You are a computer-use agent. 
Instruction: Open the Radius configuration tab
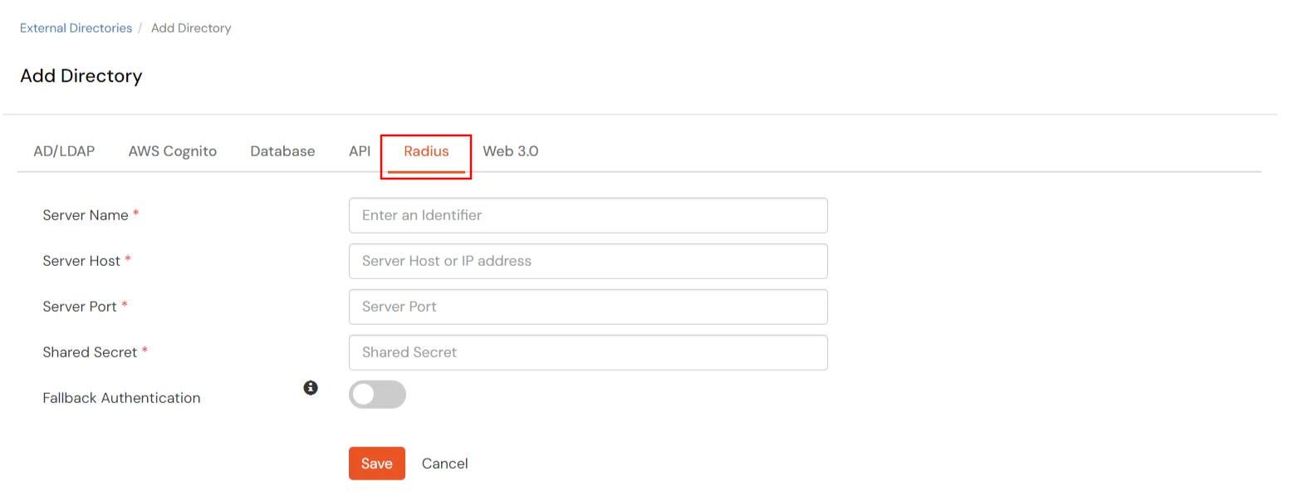(426, 150)
